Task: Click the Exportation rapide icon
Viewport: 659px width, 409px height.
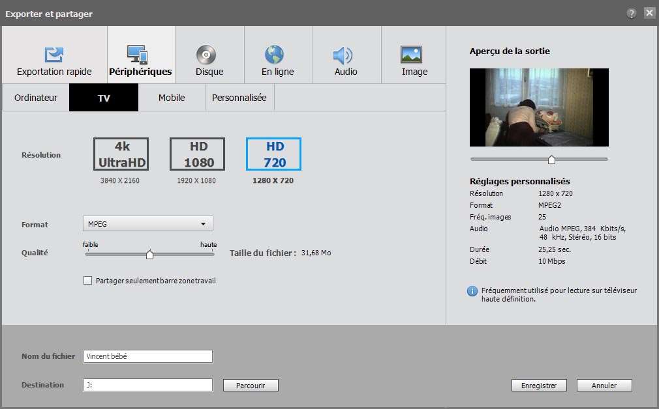Action: pyautogui.click(x=54, y=55)
